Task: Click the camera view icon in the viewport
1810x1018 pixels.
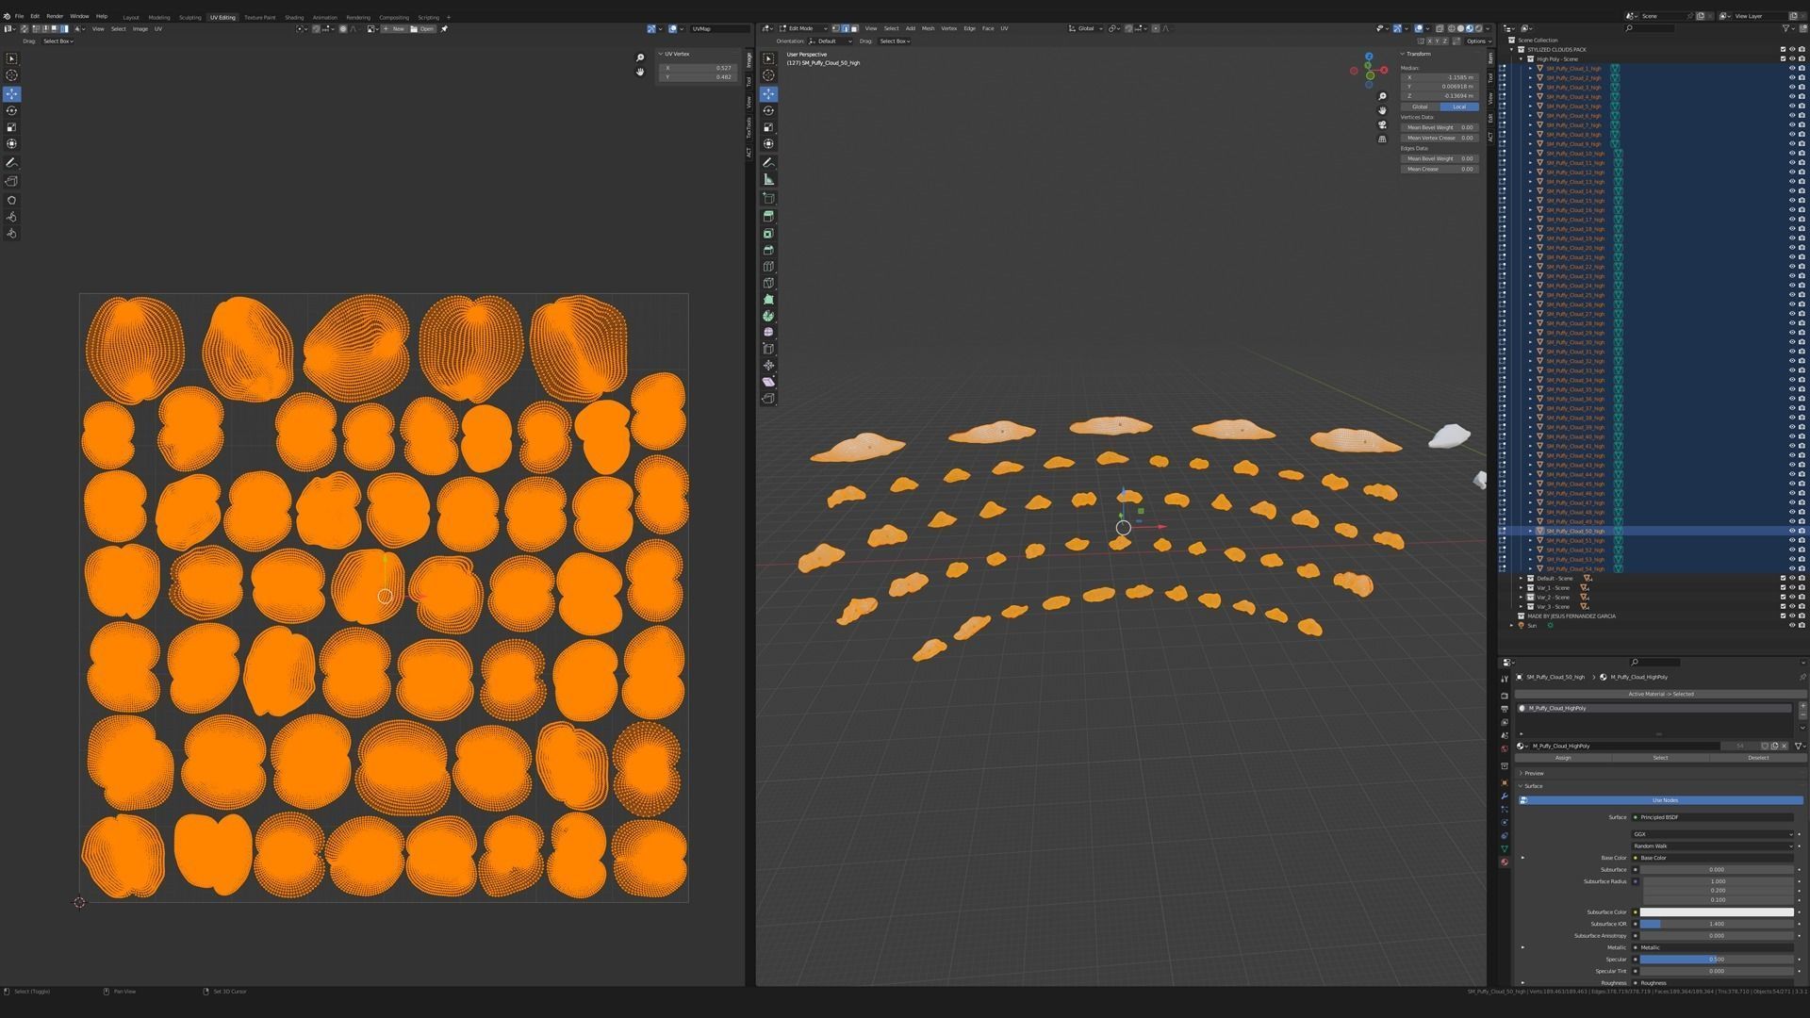Action: click(1382, 124)
